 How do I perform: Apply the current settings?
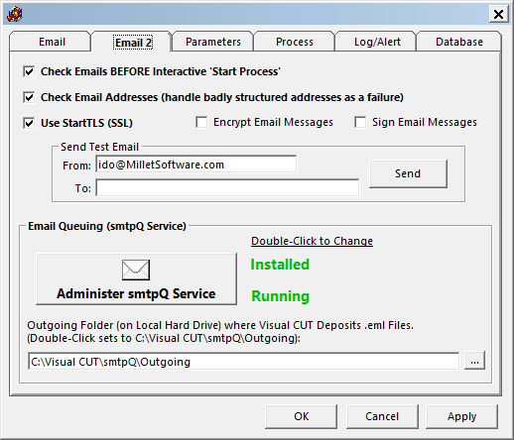461,416
